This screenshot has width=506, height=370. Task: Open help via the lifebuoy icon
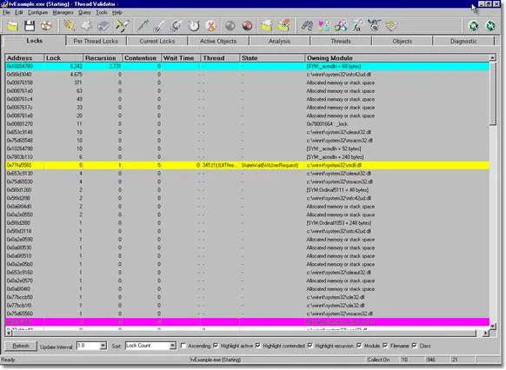point(46,26)
